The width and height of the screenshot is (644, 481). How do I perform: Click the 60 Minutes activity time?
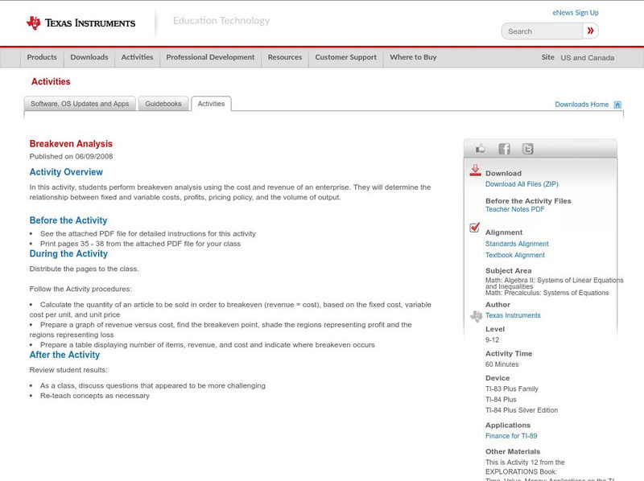pos(502,364)
